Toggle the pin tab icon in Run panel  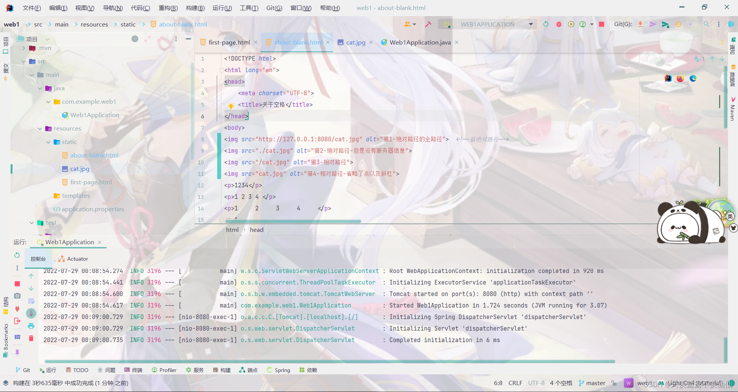[x=17, y=352]
